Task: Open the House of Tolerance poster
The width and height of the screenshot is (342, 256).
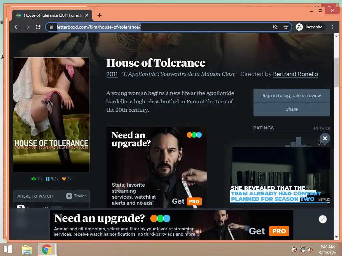Action: point(51,115)
